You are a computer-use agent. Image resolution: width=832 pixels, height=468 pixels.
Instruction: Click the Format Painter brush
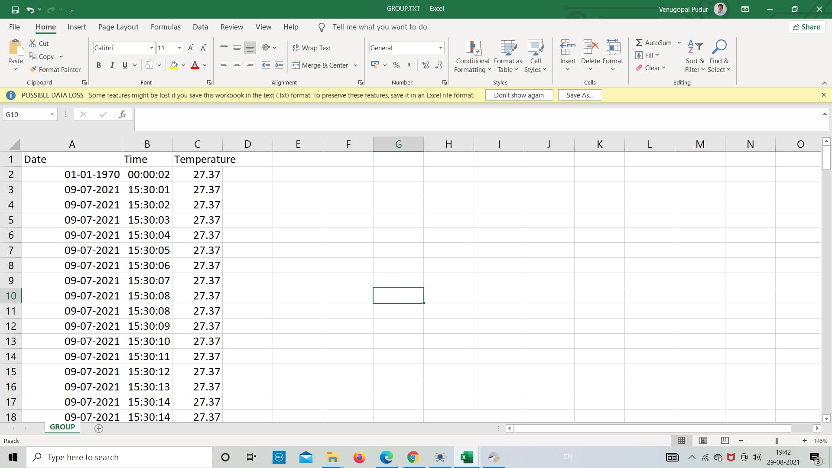click(x=55, y=69)
